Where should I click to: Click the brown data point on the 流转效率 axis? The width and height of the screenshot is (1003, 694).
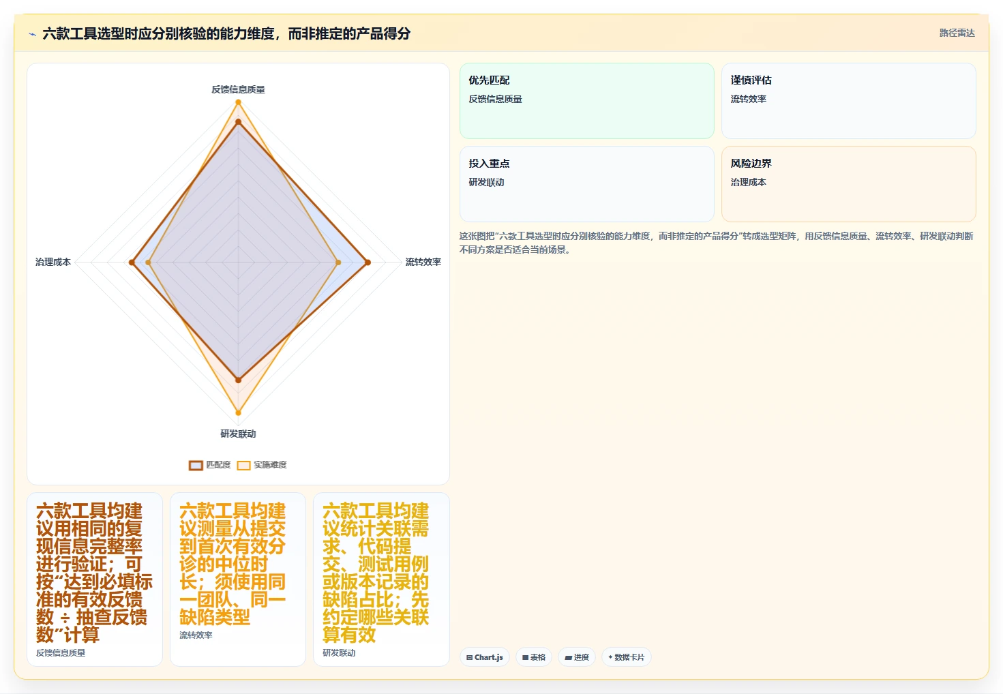click(368, 262)
